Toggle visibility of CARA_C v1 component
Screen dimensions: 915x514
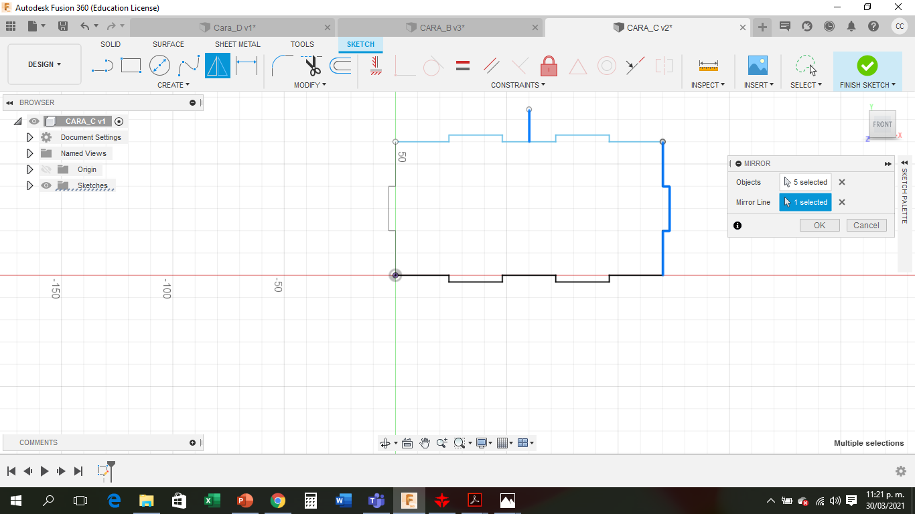click(x=34, y=121)
